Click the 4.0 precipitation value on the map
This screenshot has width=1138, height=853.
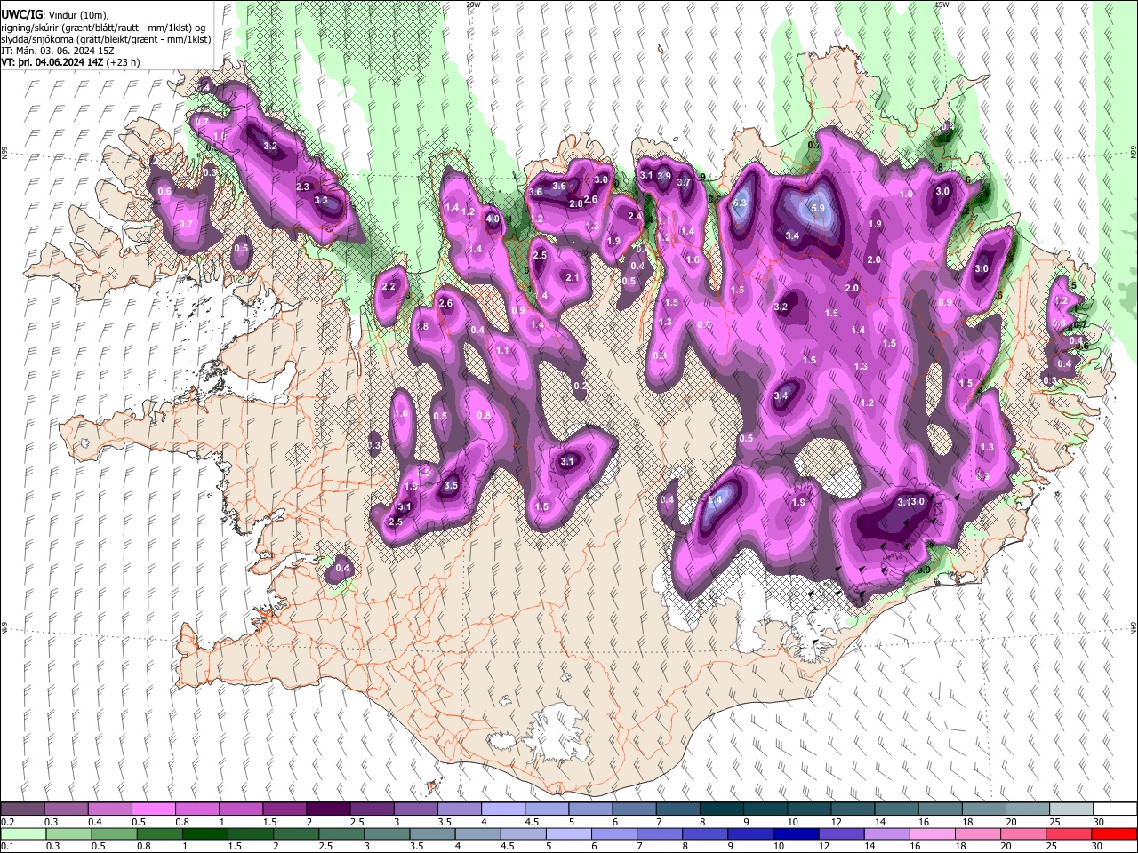[x=493, y=219]
